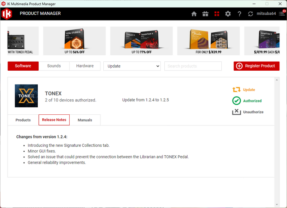Refresh with the sync arrows icon
Viewport: 287px width, 208px height.
click(250, 14)
